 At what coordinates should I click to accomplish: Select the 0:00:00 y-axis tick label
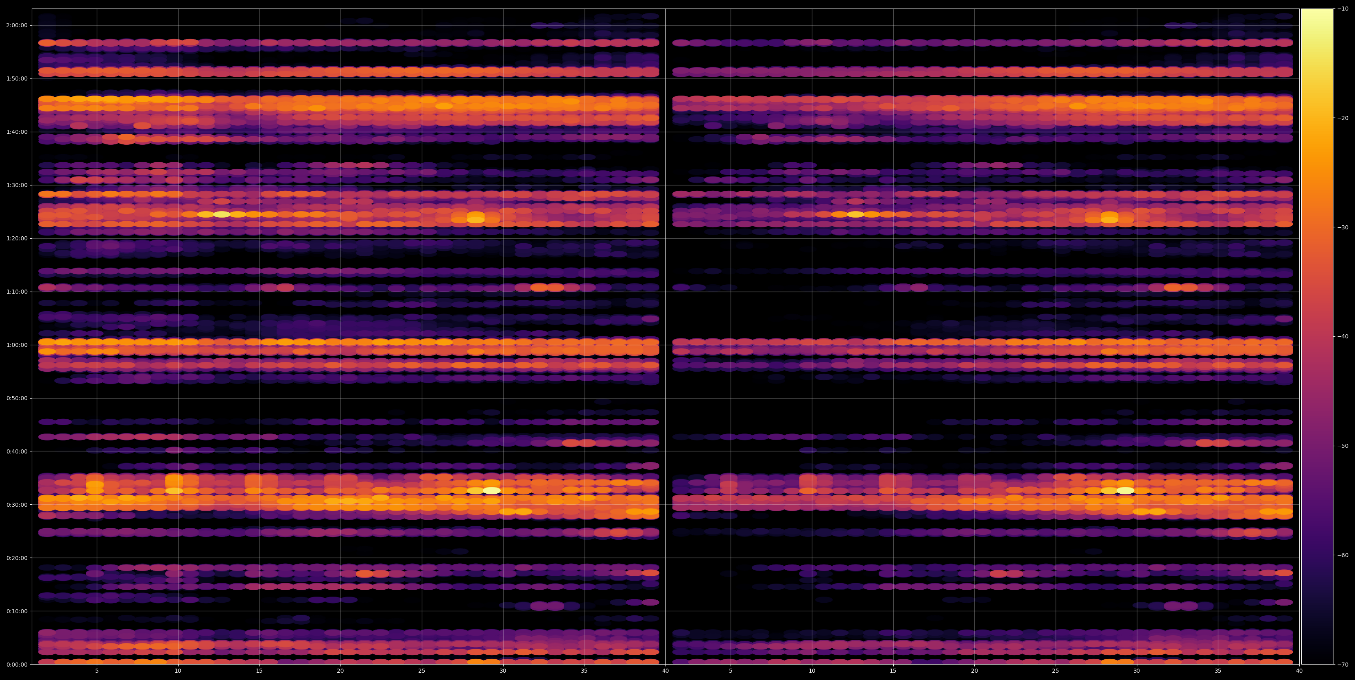[17, 664]
